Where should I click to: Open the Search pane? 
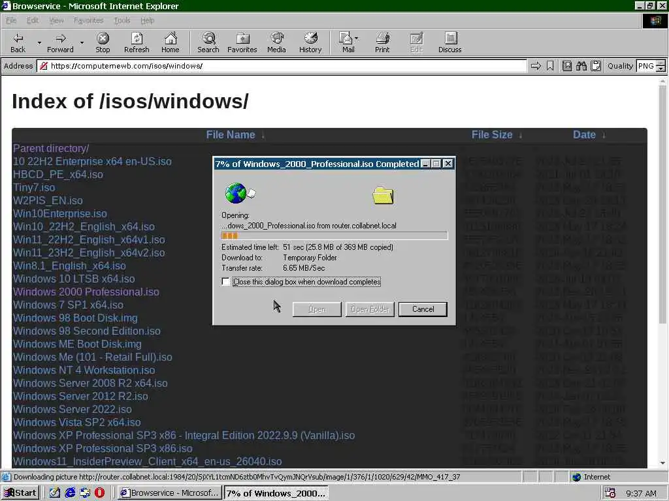click(208, 42)
